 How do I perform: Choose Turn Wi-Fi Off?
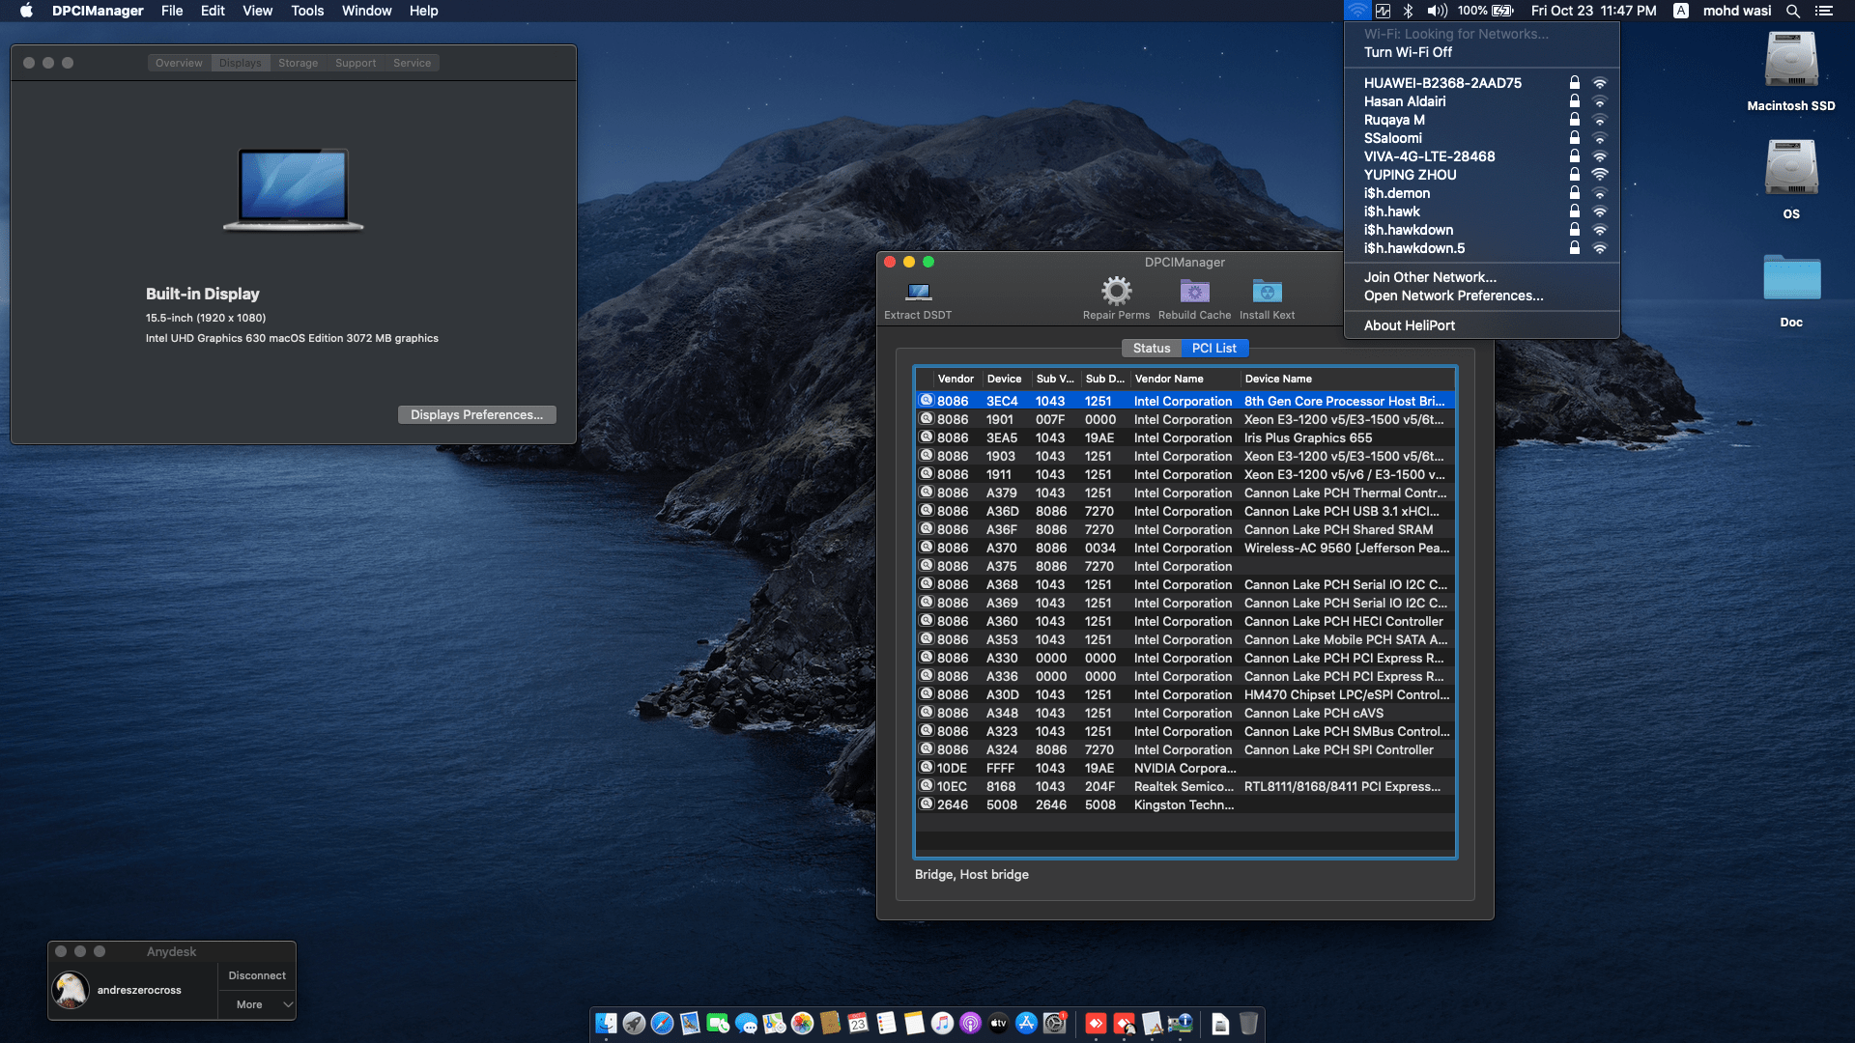(x=1481, y=52)
